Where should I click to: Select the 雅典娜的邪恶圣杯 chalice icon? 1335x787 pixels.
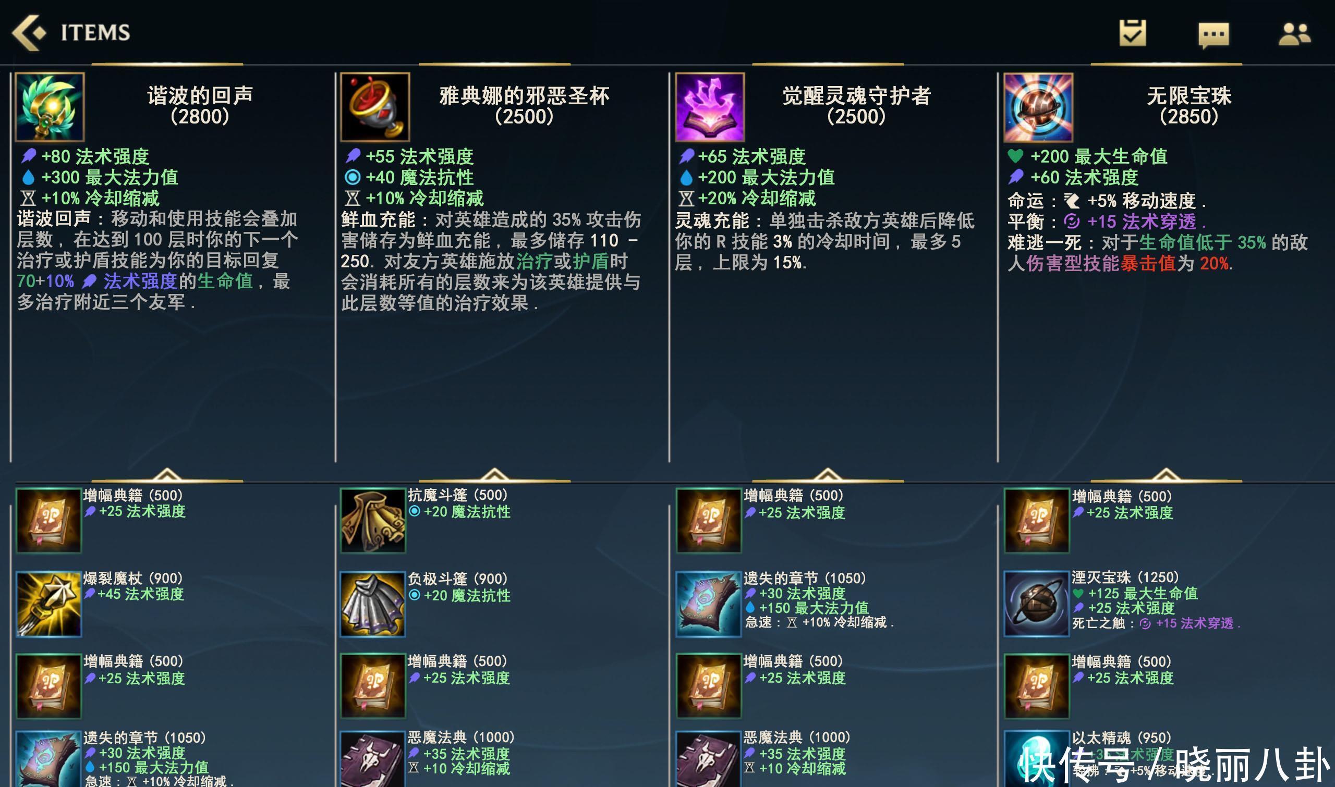[x=374, y=107]
